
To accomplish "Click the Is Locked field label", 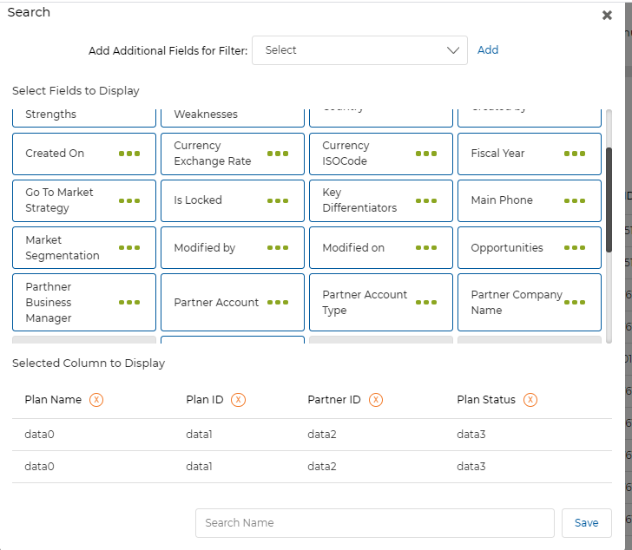I will tap(198, 200).
